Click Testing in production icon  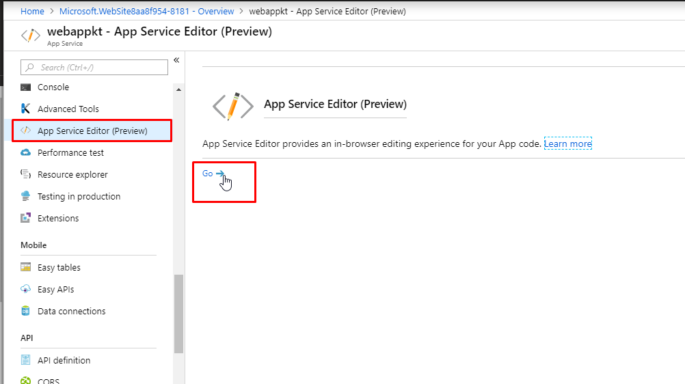point(26,196)
